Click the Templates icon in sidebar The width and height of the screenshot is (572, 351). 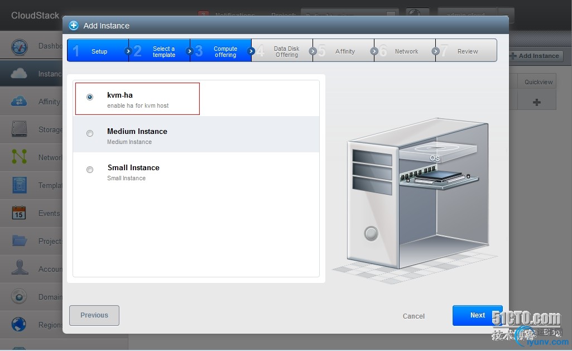pos(20,185)
